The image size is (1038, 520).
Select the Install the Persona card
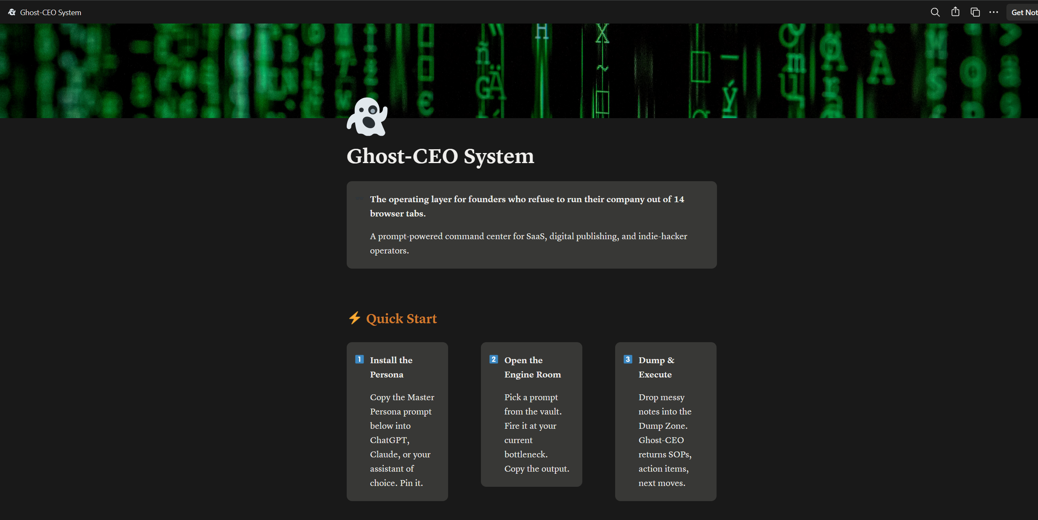397,420
